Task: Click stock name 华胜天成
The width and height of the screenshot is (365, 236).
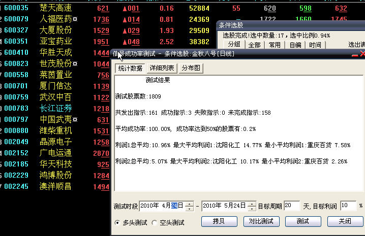Action: [x=55, y=52]
